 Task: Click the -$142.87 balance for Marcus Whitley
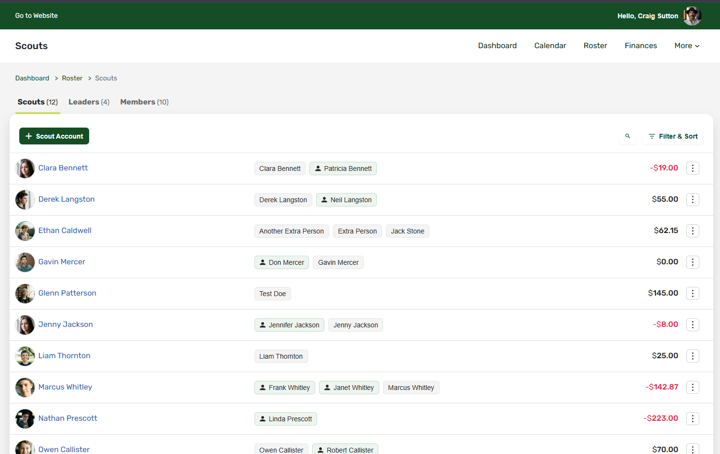(x=662, y=387)
